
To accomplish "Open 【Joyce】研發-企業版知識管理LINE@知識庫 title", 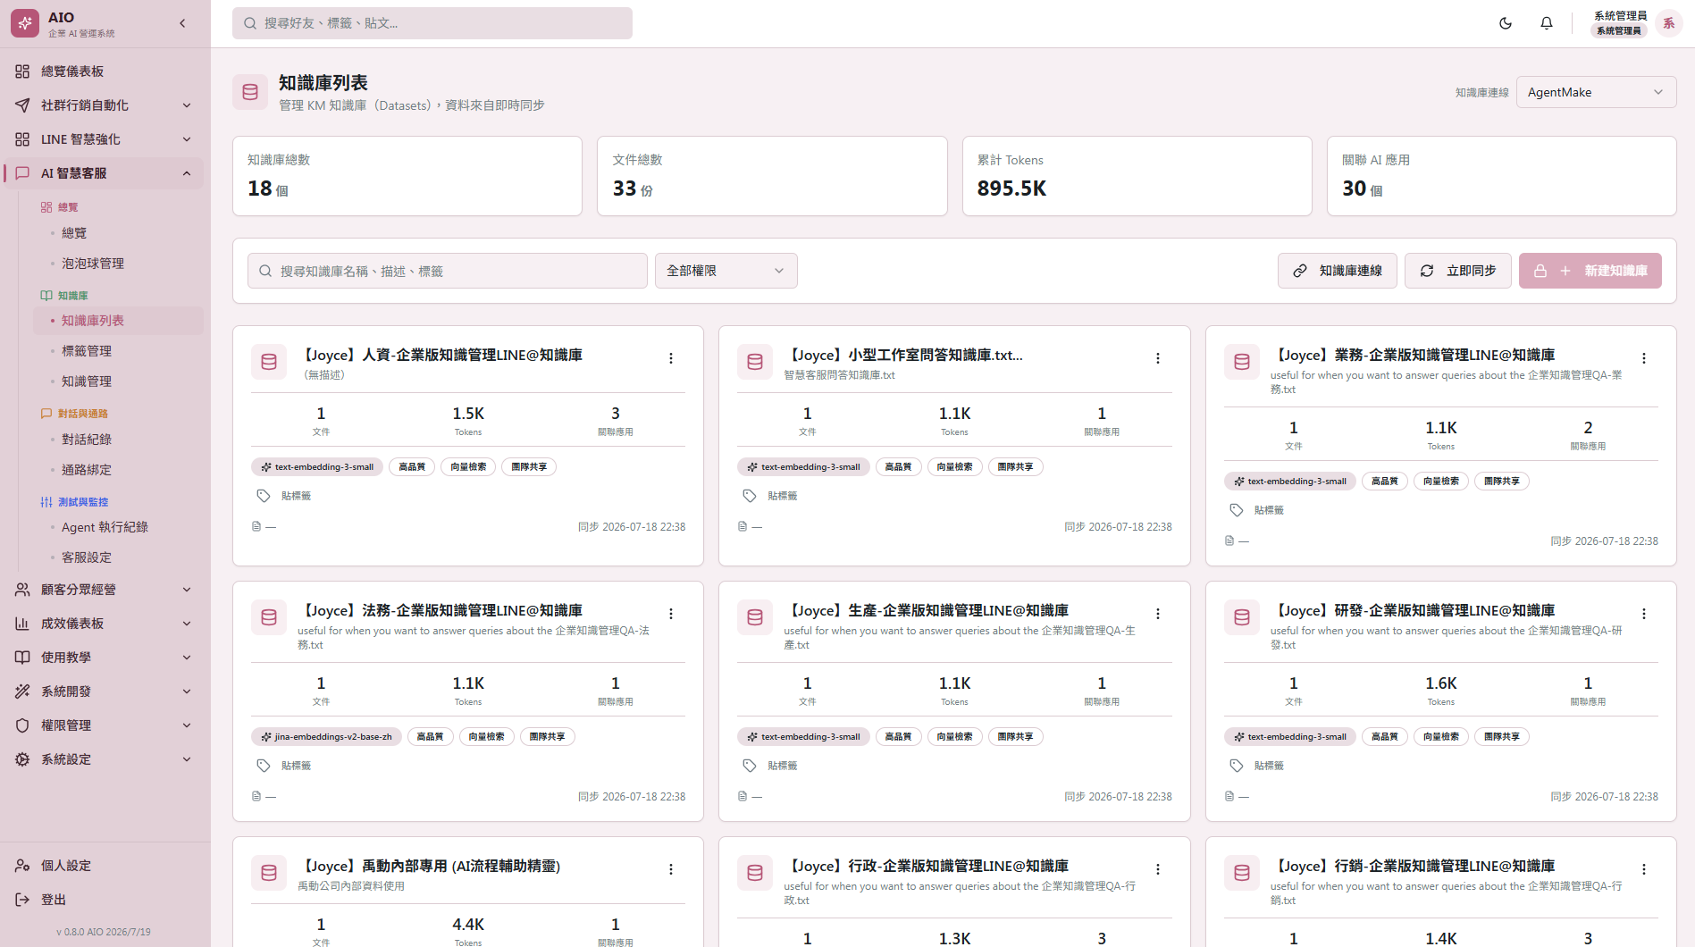I will click(1413, 610).
